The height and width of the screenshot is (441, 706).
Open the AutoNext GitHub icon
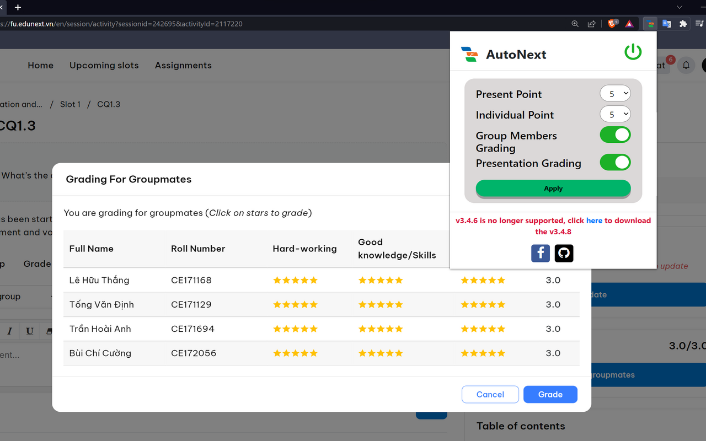[x=564, y=253]
